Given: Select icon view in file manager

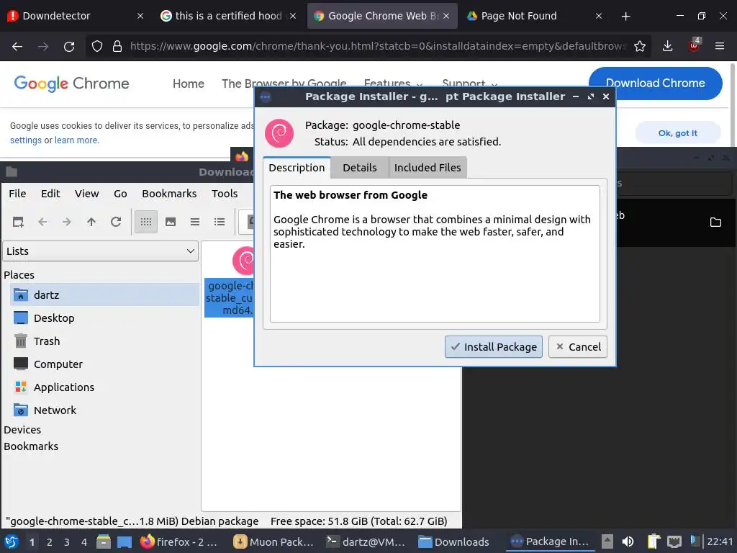Looking at the screenshot, I should (146, 222).
